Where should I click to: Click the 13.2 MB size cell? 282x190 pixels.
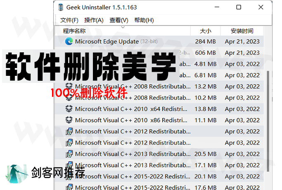point(205,87)
